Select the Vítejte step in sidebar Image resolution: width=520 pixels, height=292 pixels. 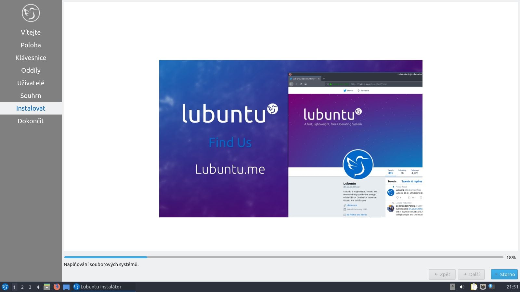tap(31, 32)
